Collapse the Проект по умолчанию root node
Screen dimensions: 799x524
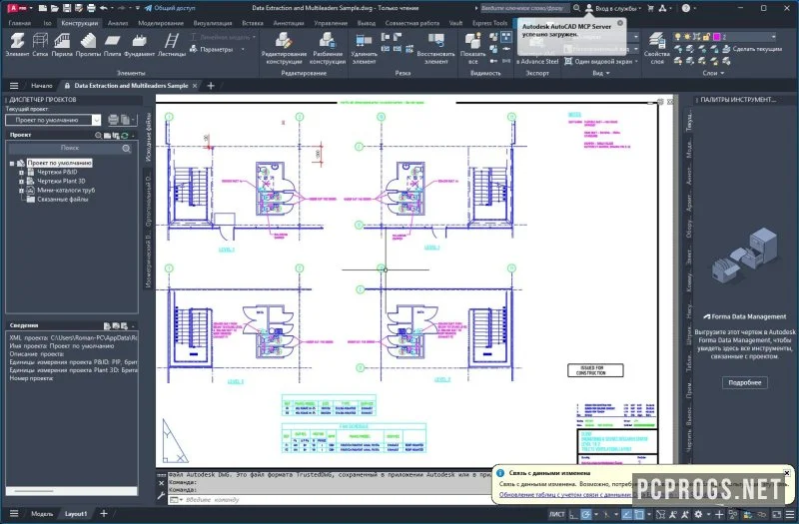pyautogui.click(x=12, y=164)
